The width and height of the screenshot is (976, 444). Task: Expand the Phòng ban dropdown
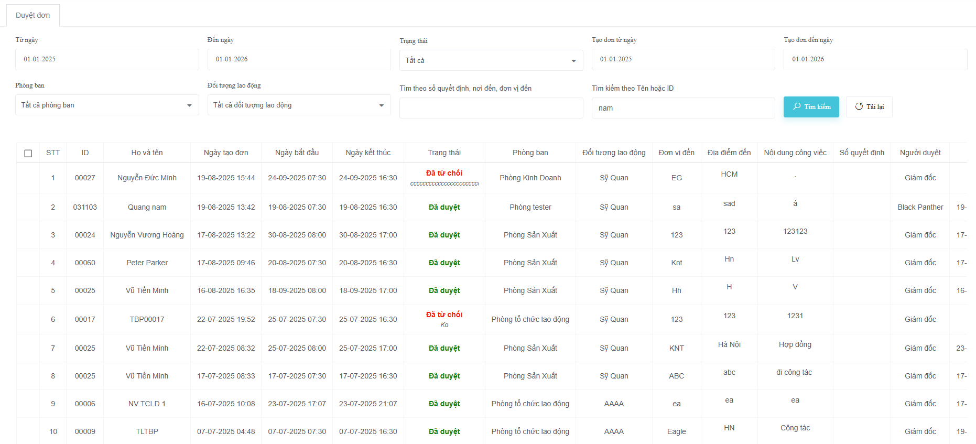click(x=107, y=105)
